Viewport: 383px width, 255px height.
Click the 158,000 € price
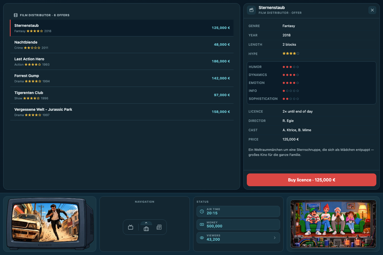click(221, 112)
